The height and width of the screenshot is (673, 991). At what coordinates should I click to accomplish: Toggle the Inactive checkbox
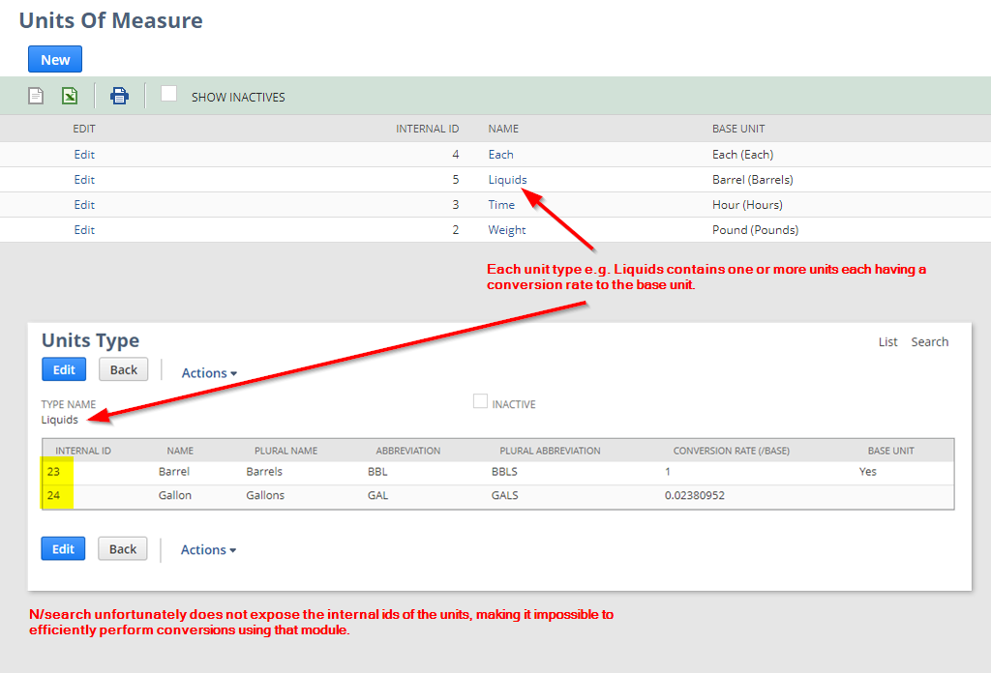(480, 401)
